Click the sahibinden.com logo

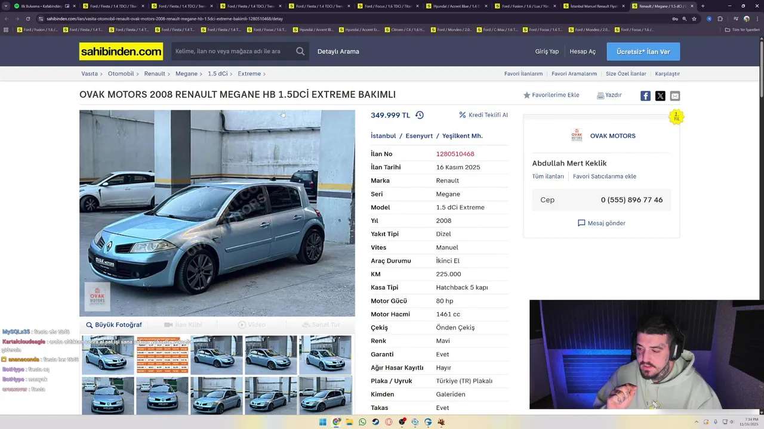tap(121, 51)
